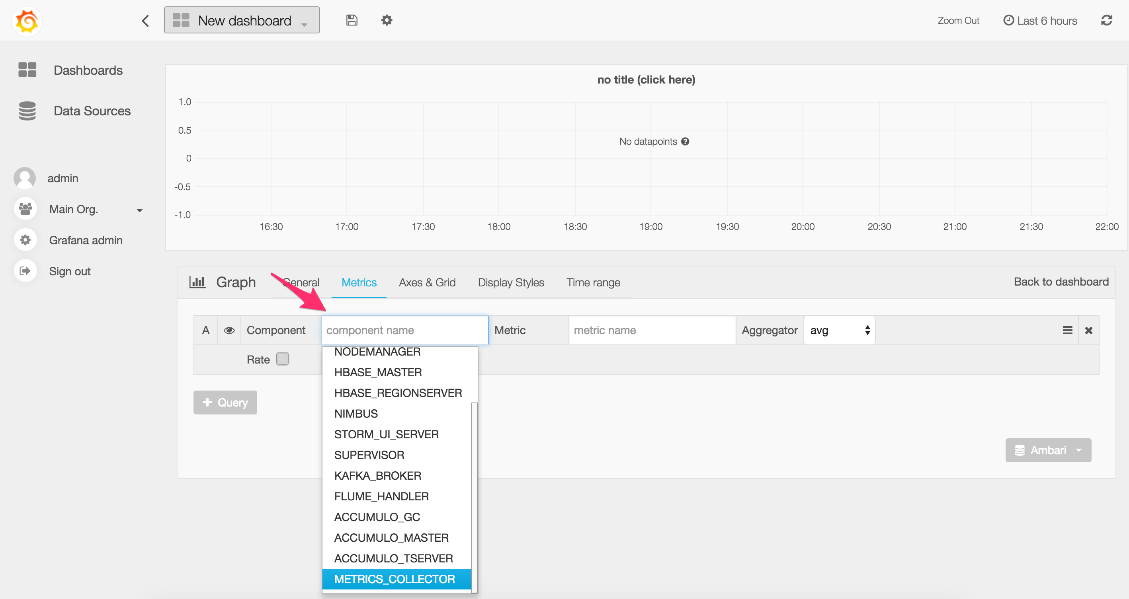This screenshot has height=599, width=1129.
Task: Open the New dashboard picker dropdown
Action: point(242,20)
